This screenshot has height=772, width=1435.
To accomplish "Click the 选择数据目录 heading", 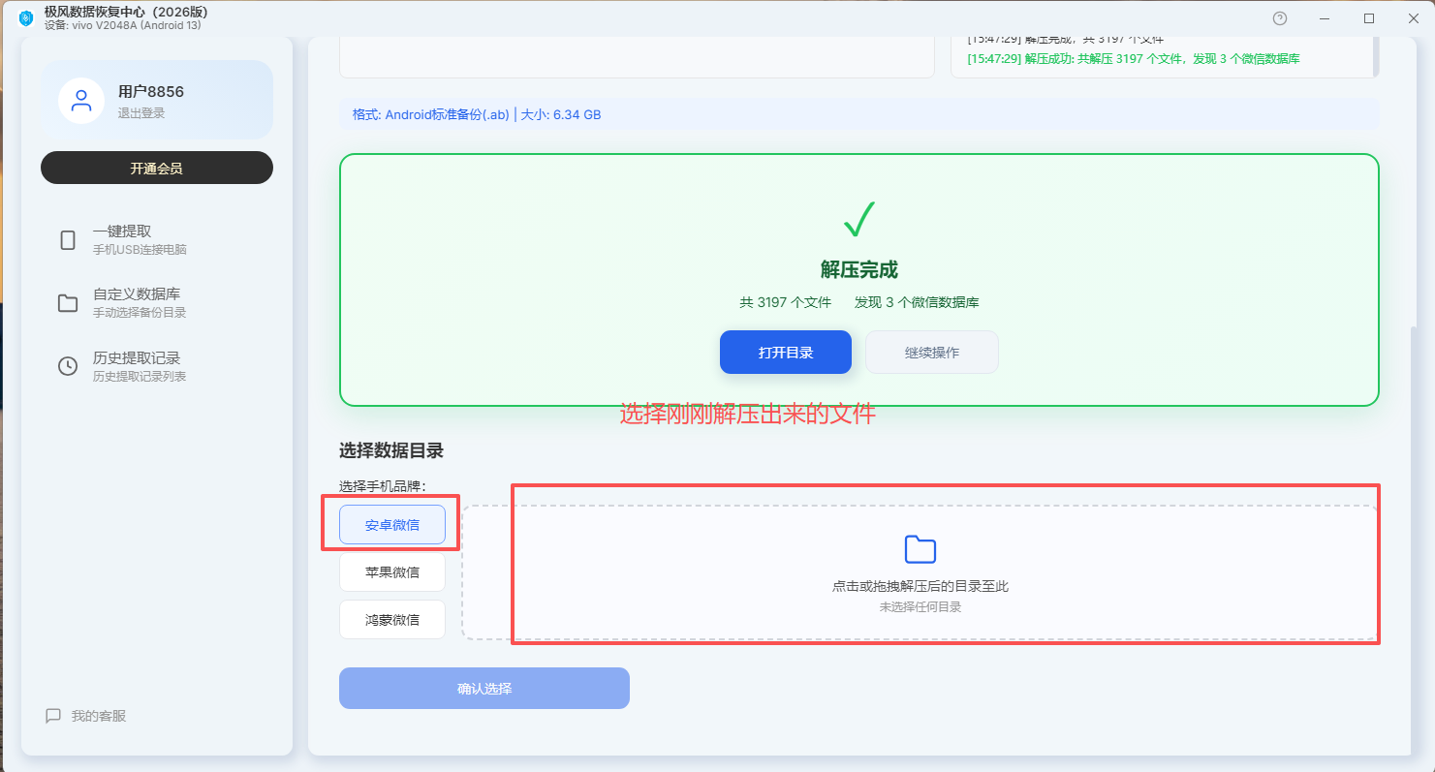I will [x=391, y=450].
